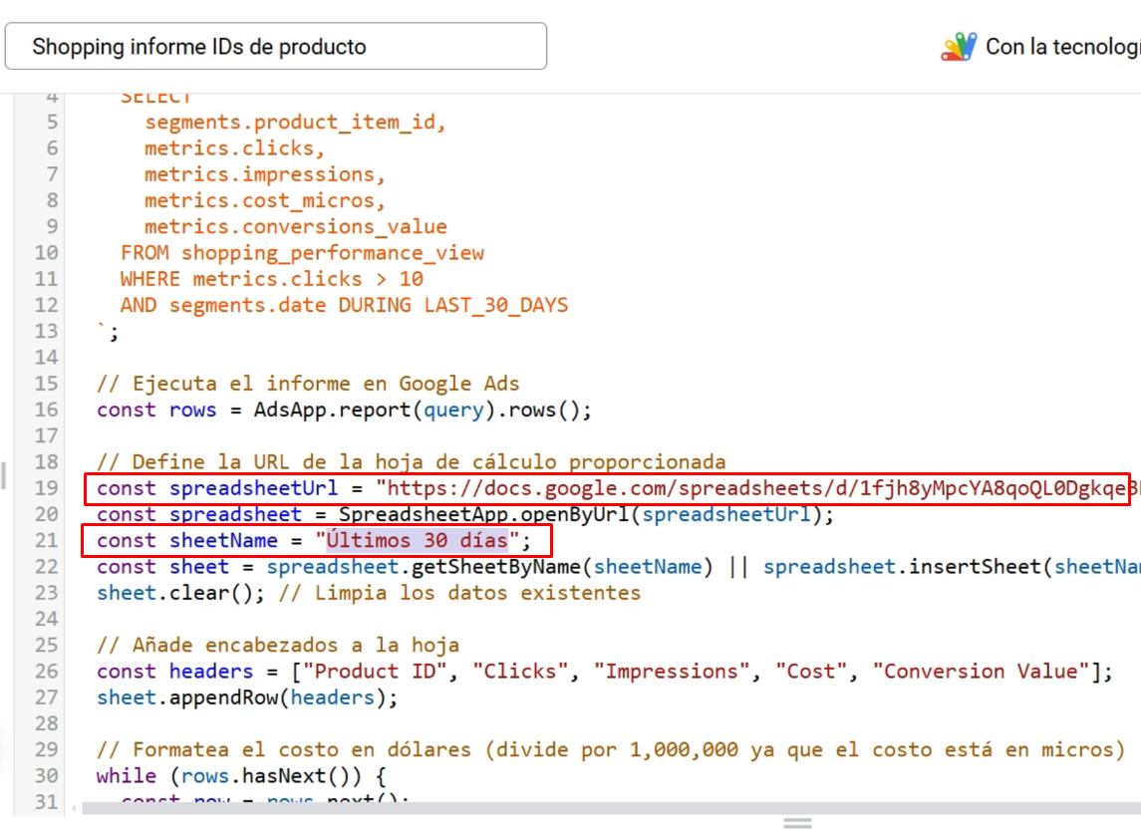This screenshot has width=1141, height=831.
Task: Click on 'metrics.conversions_value' in line 9
Action: 295,226
